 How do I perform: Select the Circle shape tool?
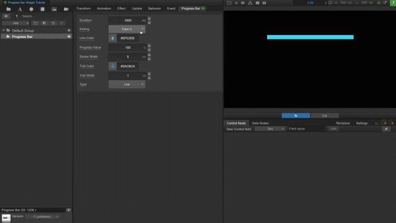pyautogui.click(x=31, y=9)
